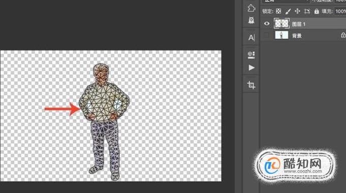The width and height of the screenshot is (346, 193).
Task: Lock transparent pixels checkerboard icon
Action: click(278, 11)
